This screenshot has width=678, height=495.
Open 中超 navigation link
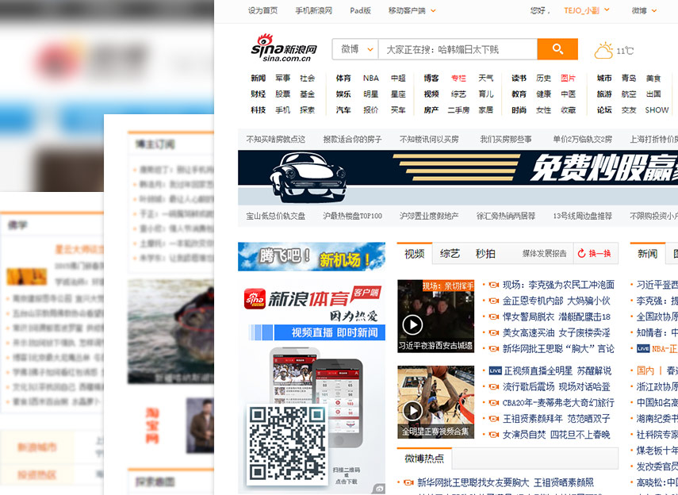[x=398, y=79]
